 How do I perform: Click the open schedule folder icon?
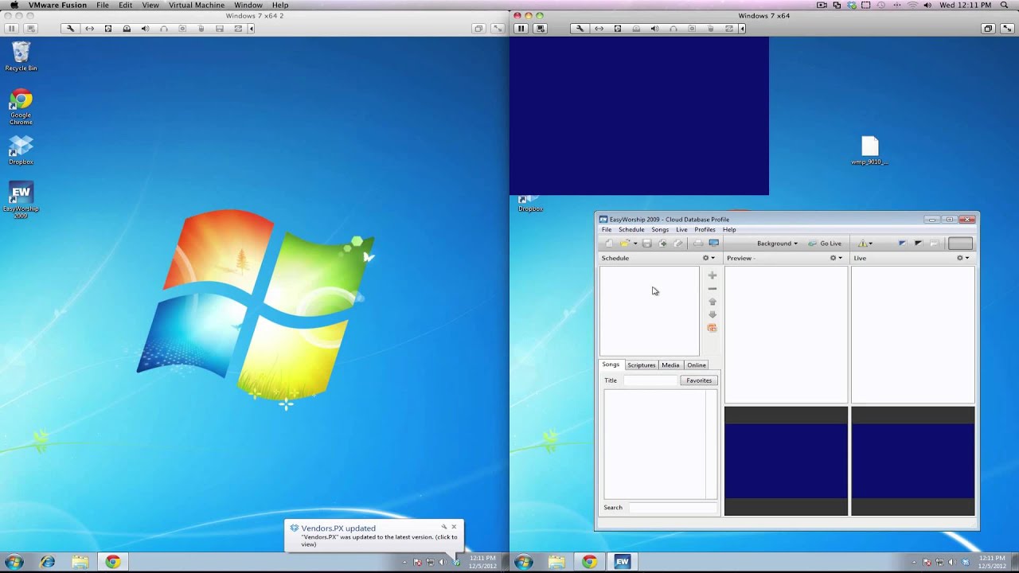(x=625, y=244)
